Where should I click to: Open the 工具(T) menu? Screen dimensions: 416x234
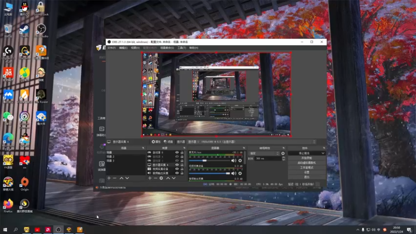(181, 48)
